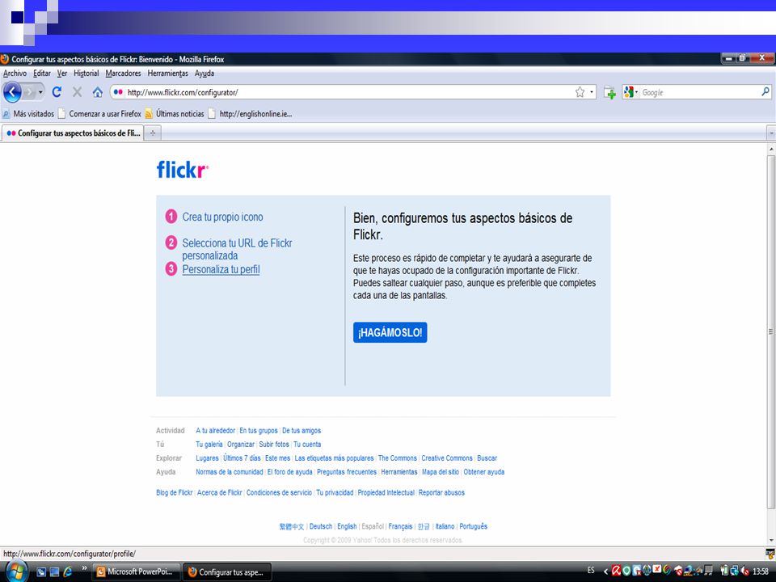Open the Marcadores menu
The height and width of the screenshot is (582, 776).
[x=123, y=74]
